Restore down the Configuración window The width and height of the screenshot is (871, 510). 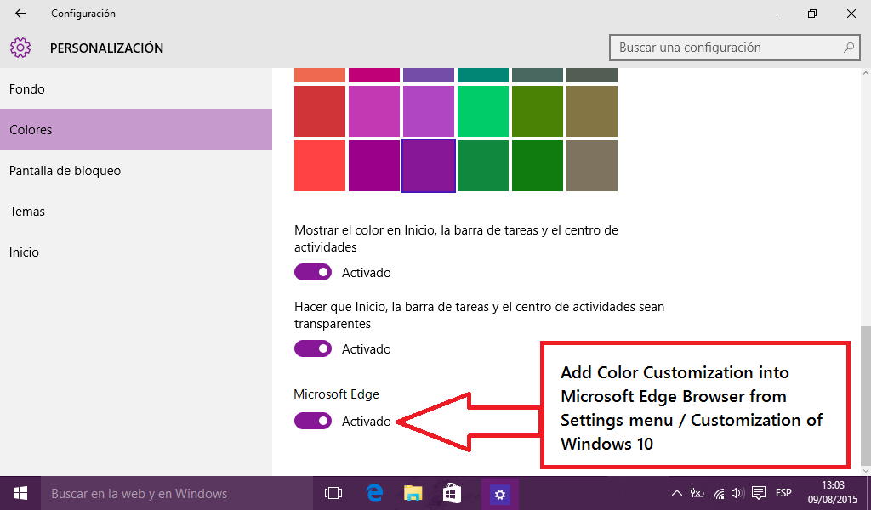coord(812,14)
